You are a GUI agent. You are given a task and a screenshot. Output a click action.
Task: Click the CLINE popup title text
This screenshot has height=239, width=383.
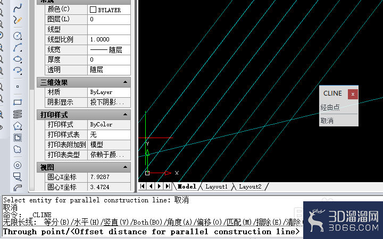pos(332,93)
